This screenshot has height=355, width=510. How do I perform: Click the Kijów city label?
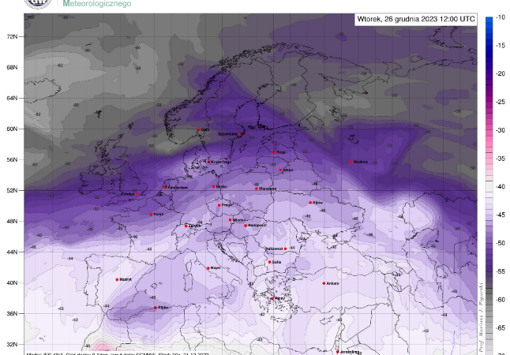[x=318, y=203]
